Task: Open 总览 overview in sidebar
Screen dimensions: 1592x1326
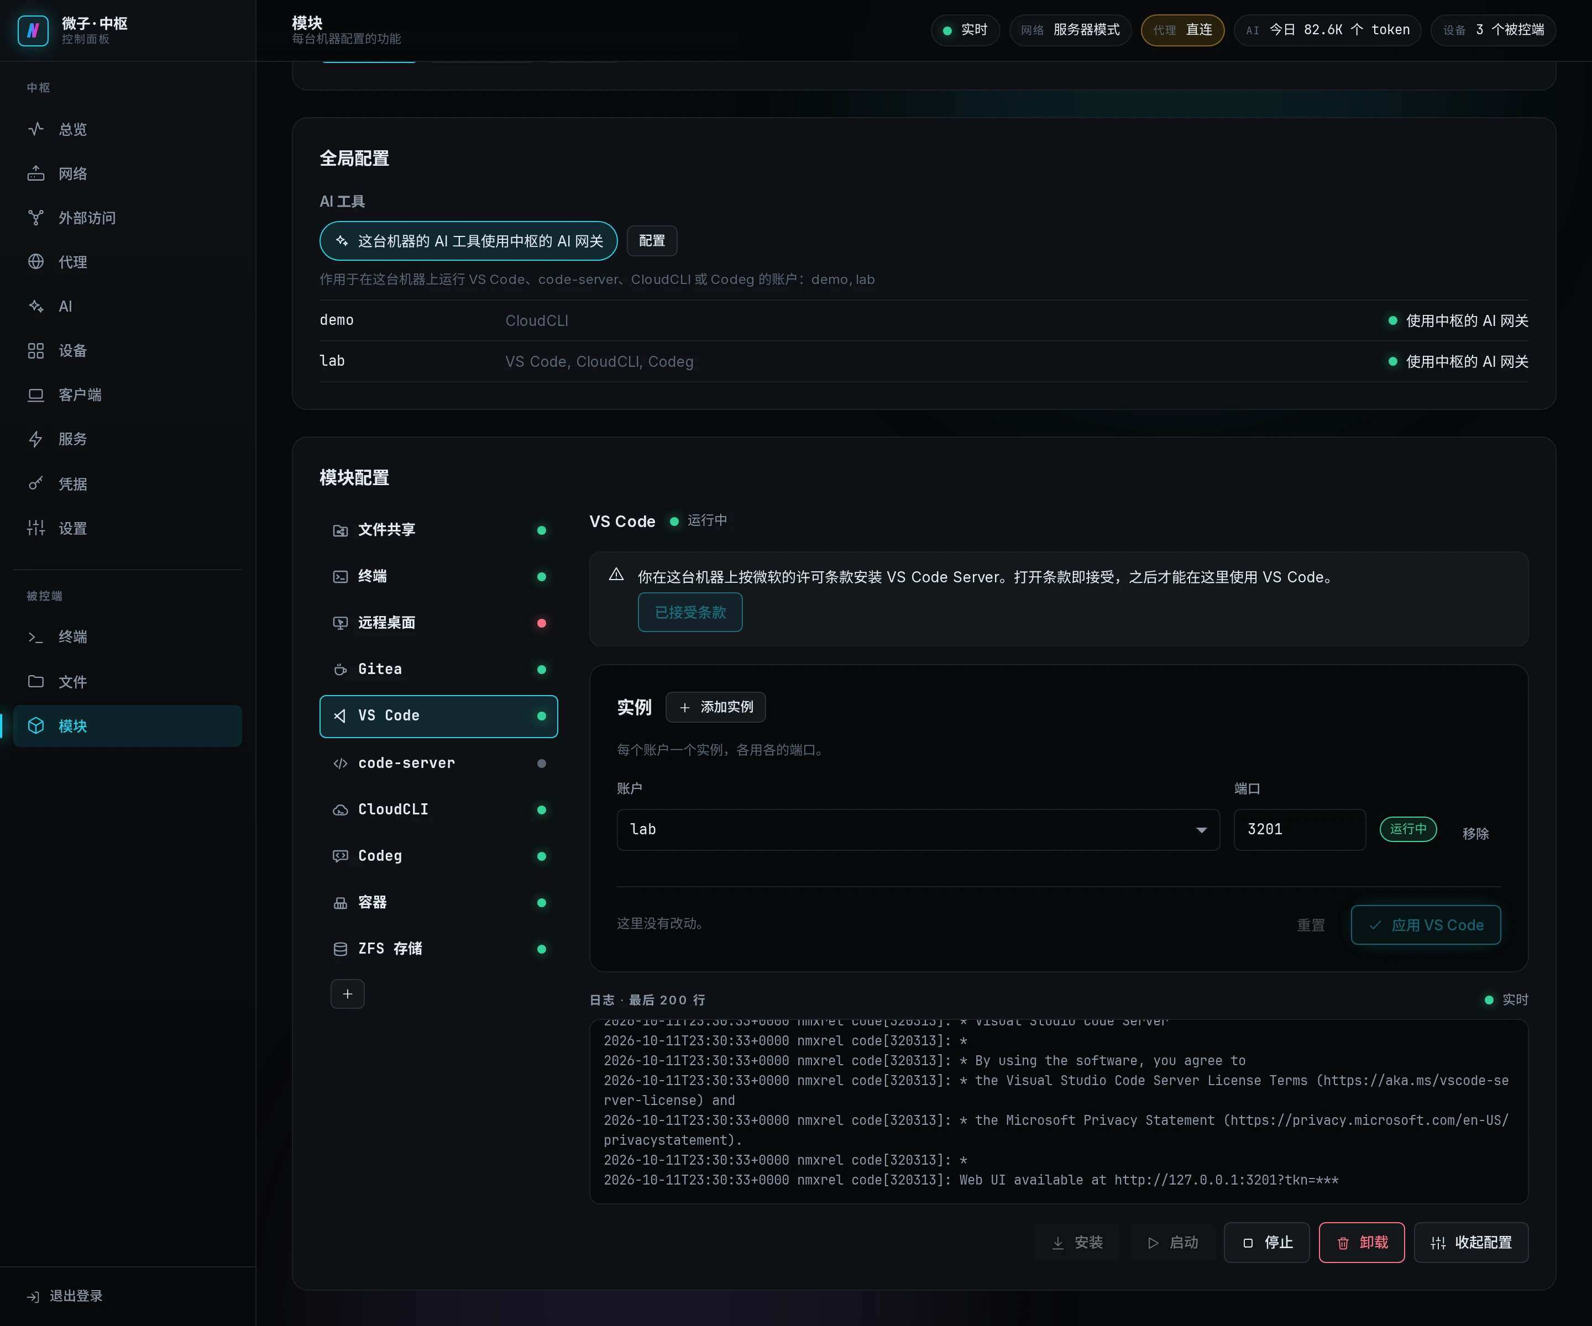Action: pyautogui.click(x=127, y=130)
